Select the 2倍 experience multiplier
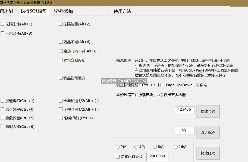The image size is (248, 162). tap(118, 147)
